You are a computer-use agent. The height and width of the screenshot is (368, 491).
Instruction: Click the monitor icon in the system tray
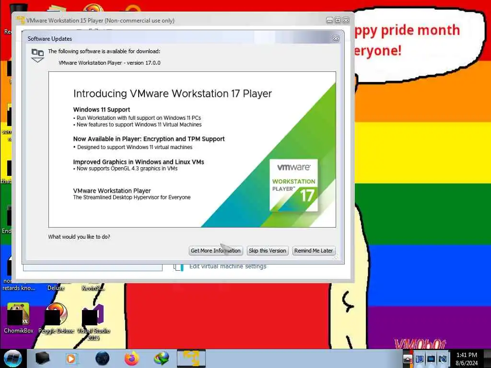[x=431, y=359]
